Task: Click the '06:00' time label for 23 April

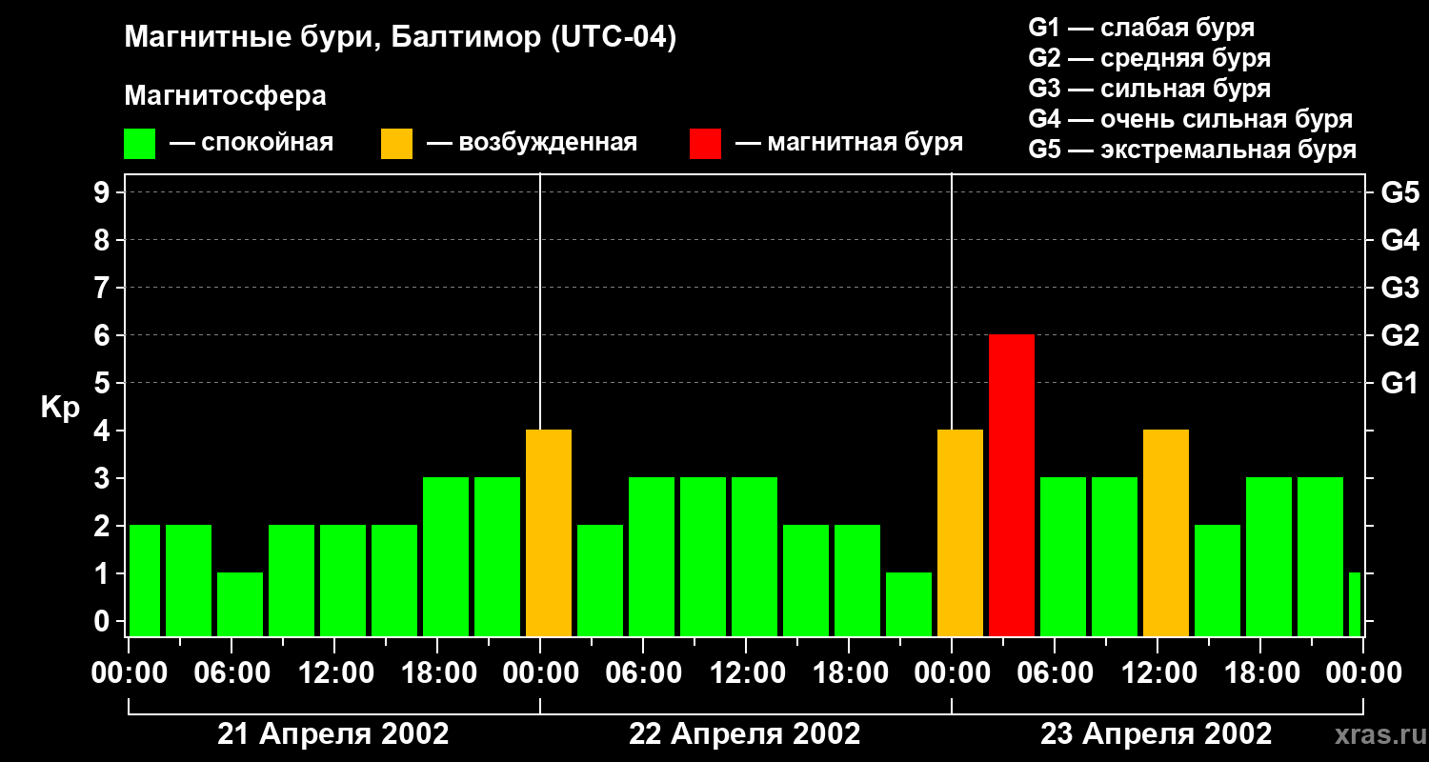Action: pos(1056,673)
